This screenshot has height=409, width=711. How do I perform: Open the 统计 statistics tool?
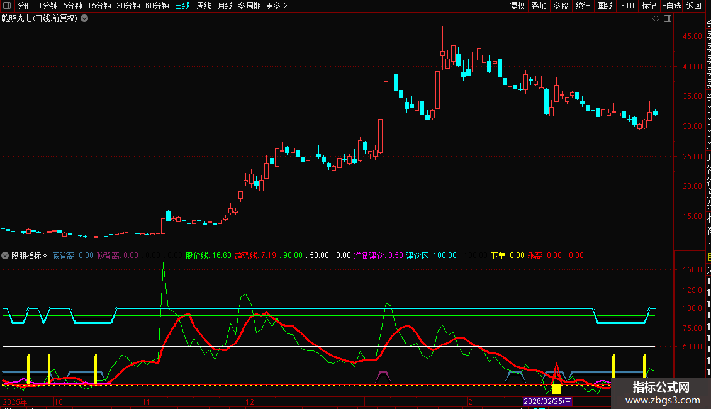(583, 6)
